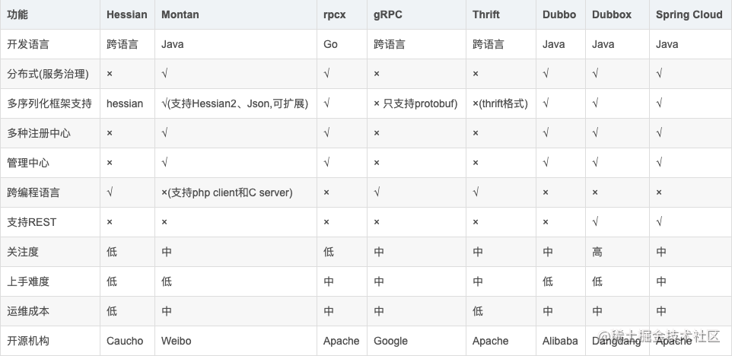This screenshot has height=356, width=732.
Task: Click the 'Go' language cell under rpcx
Action: 330,44
